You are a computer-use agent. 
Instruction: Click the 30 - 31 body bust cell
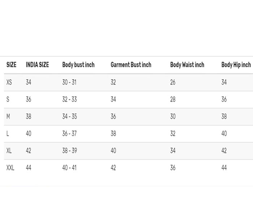(69, 82)
